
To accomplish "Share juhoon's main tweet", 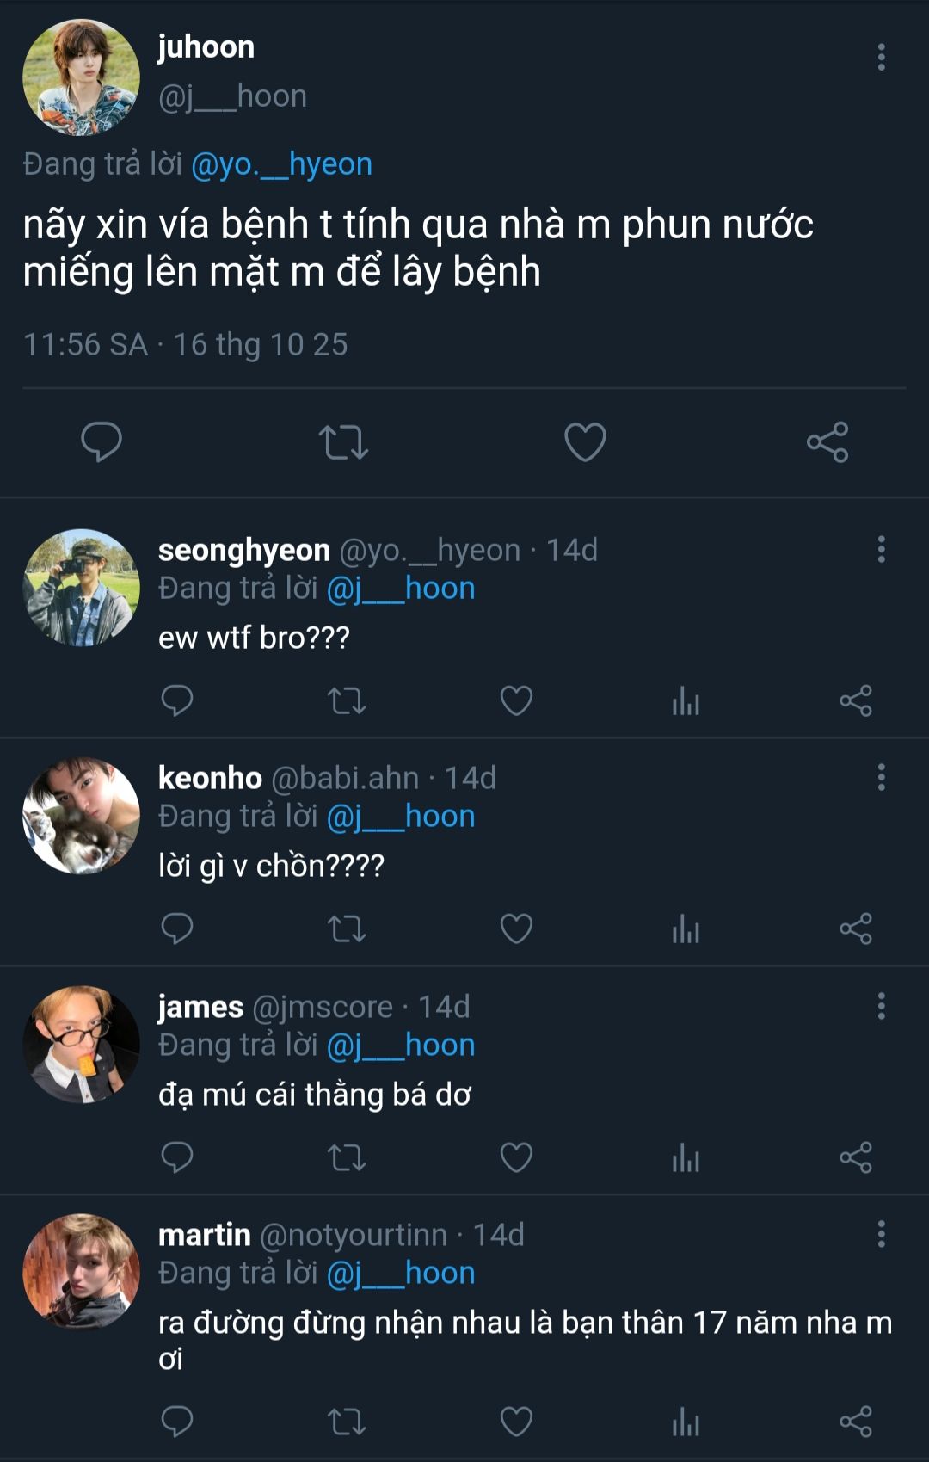I will (827, 442).
